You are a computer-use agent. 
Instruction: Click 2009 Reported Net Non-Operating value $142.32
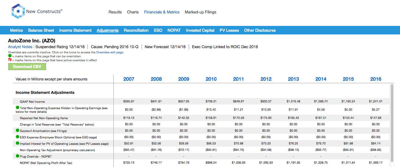point(184,118)
